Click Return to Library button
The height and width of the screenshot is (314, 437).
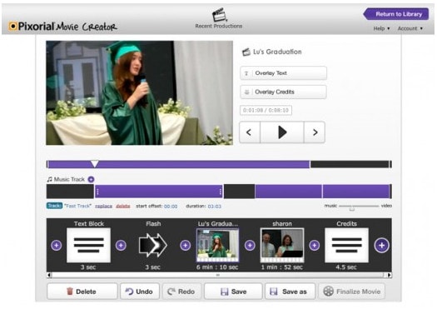click(x=396, y=14)
